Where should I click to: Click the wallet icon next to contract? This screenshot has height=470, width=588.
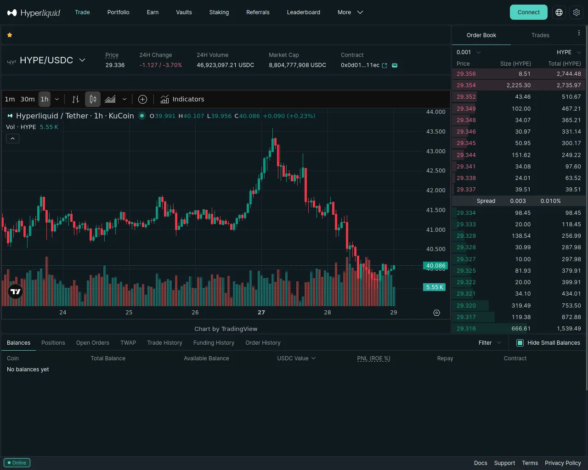click(395, 65)
